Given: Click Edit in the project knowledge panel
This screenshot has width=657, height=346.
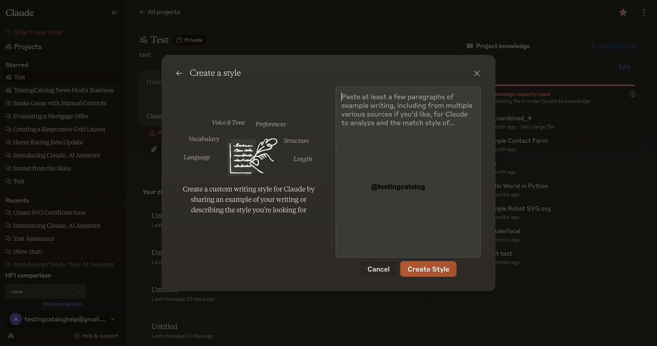Looking at the screenshot, I should 624,67.
